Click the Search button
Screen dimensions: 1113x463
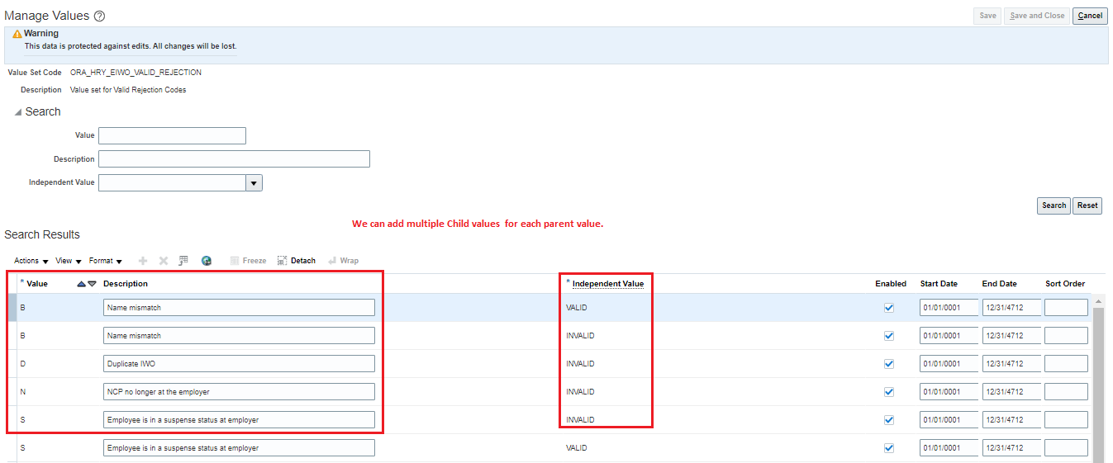tap(1054, 206)
